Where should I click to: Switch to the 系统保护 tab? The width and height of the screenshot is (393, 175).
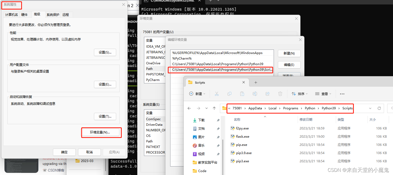coord(52,15)
